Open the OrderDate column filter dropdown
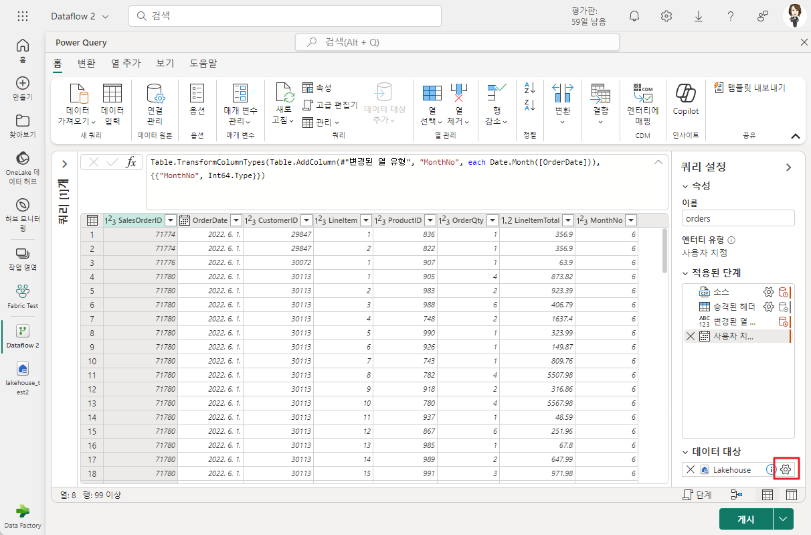This screenshot has height=535, width=811. click(236, 220)
